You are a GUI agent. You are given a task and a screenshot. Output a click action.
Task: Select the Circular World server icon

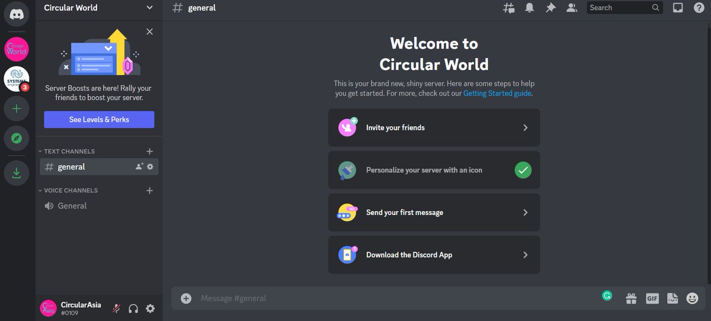(17, 49)
